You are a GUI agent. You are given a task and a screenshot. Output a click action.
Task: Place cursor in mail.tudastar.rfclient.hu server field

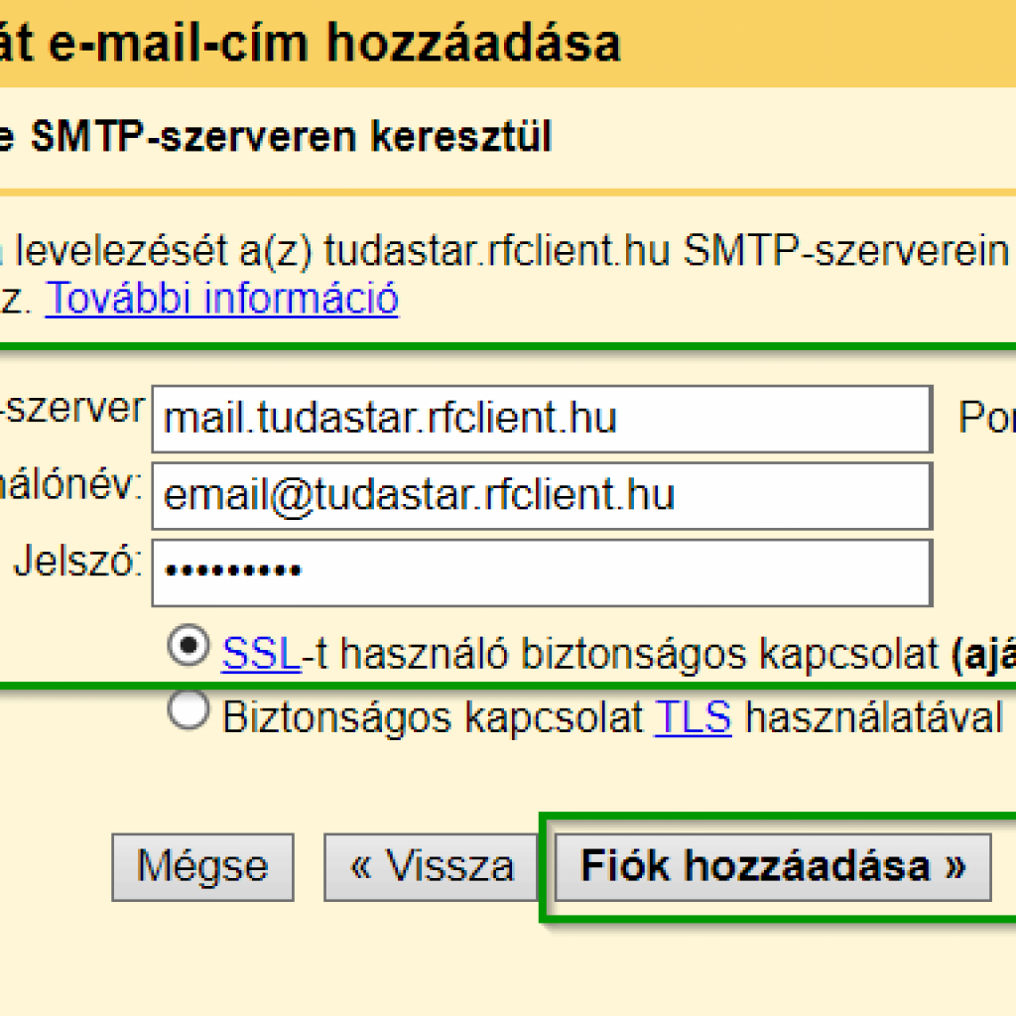click(541, 418)
